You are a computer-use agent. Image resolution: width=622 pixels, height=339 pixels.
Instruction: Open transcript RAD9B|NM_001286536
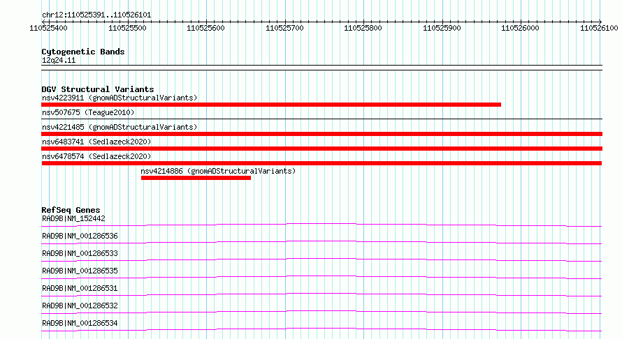pos(80,236)
